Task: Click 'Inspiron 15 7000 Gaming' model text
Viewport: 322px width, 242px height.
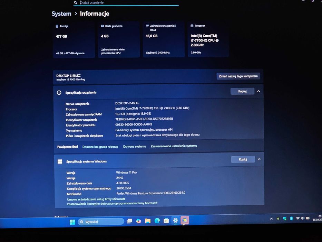Action: click(71, 80)
